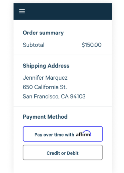Click the Affirm logo in payment button
The width and height of the screenshot is (124, 173).
pyautogui.click(x=83, y=134)
